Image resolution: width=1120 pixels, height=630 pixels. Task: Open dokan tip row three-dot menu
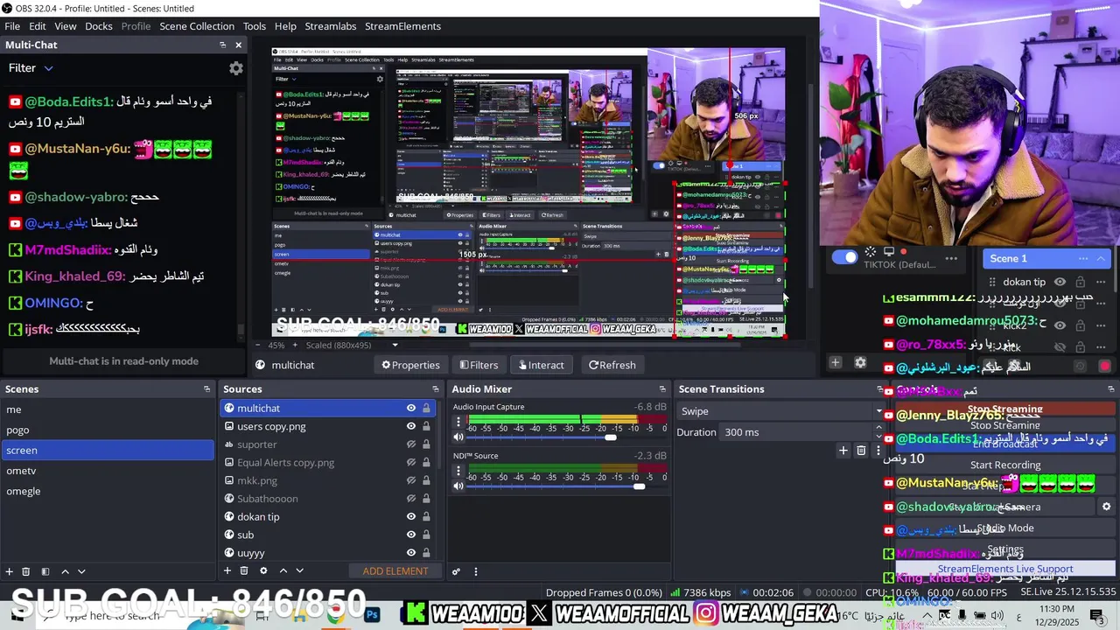pyautogui.click(x=1101, y=282)
